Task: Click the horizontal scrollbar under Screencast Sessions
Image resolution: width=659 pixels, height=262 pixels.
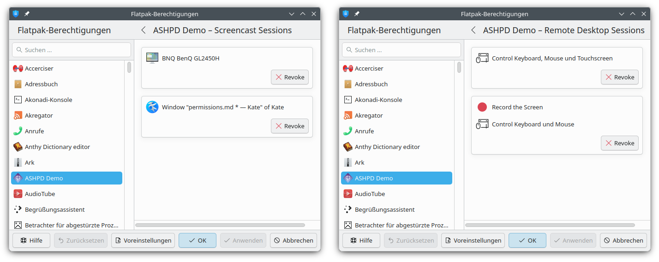Action: (x=220, y=225)
